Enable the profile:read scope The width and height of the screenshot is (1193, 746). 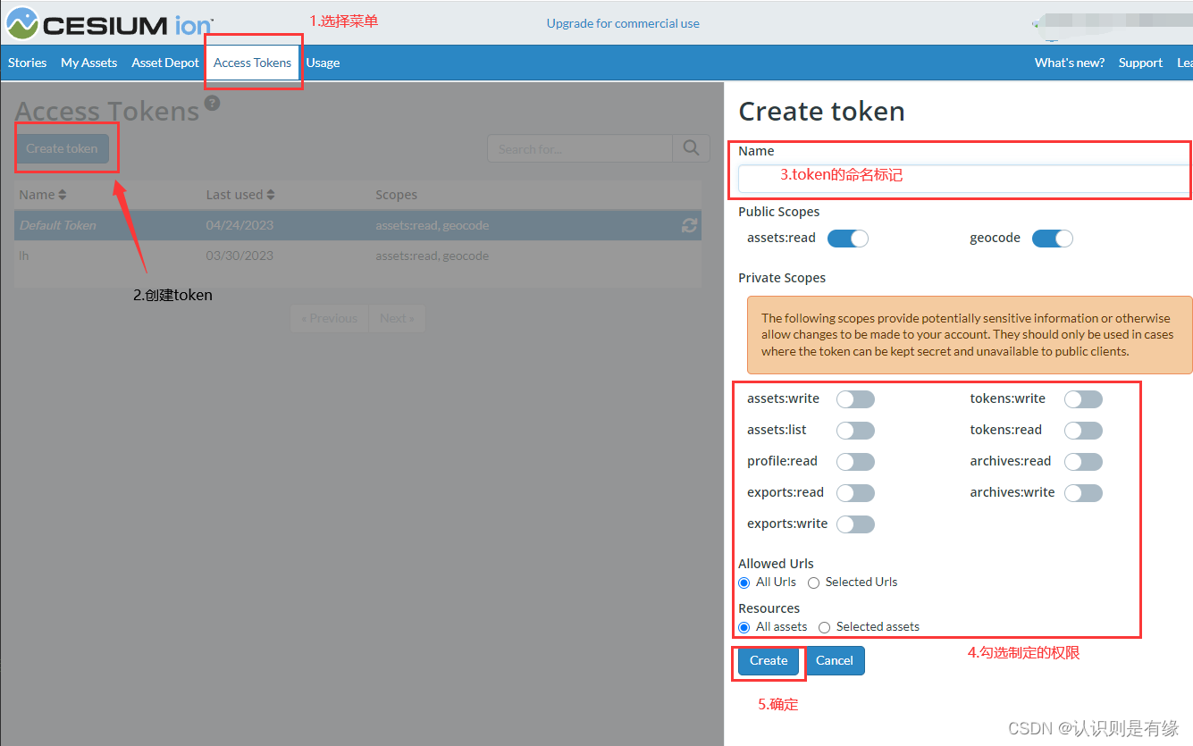point(855,462)
